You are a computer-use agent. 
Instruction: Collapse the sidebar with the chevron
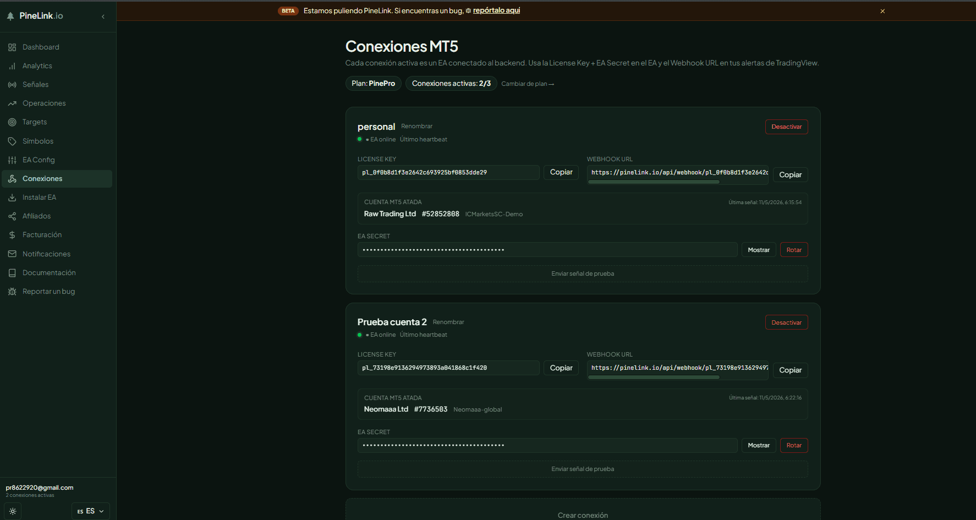click(103, 17)
